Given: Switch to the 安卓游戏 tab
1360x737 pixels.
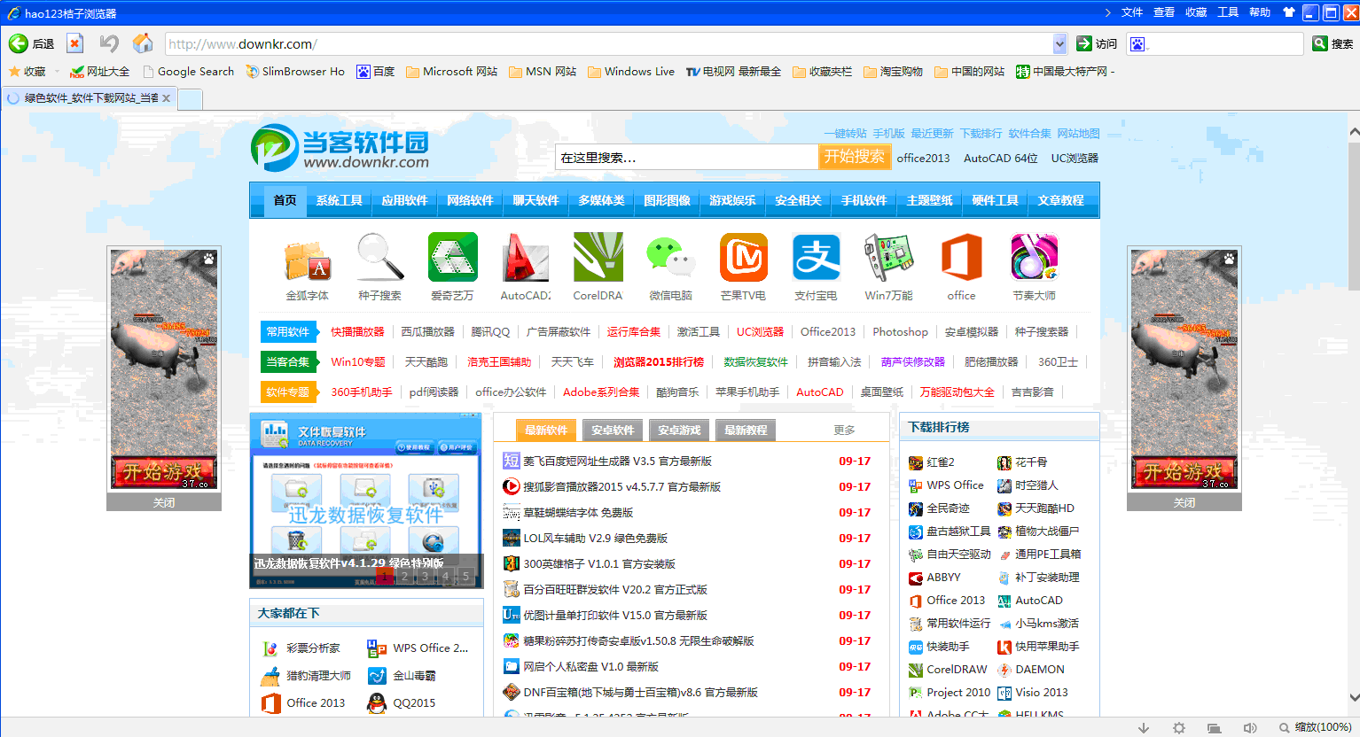Looking at the screenshot, I should 679,431.
